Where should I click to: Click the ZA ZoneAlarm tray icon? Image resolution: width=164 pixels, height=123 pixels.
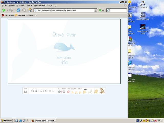[147, 121]
